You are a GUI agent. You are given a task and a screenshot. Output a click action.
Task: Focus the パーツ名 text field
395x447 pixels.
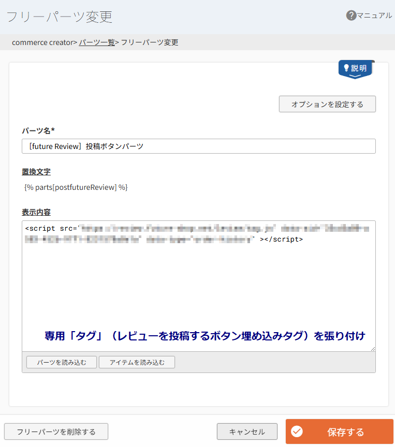coord(199,146)
